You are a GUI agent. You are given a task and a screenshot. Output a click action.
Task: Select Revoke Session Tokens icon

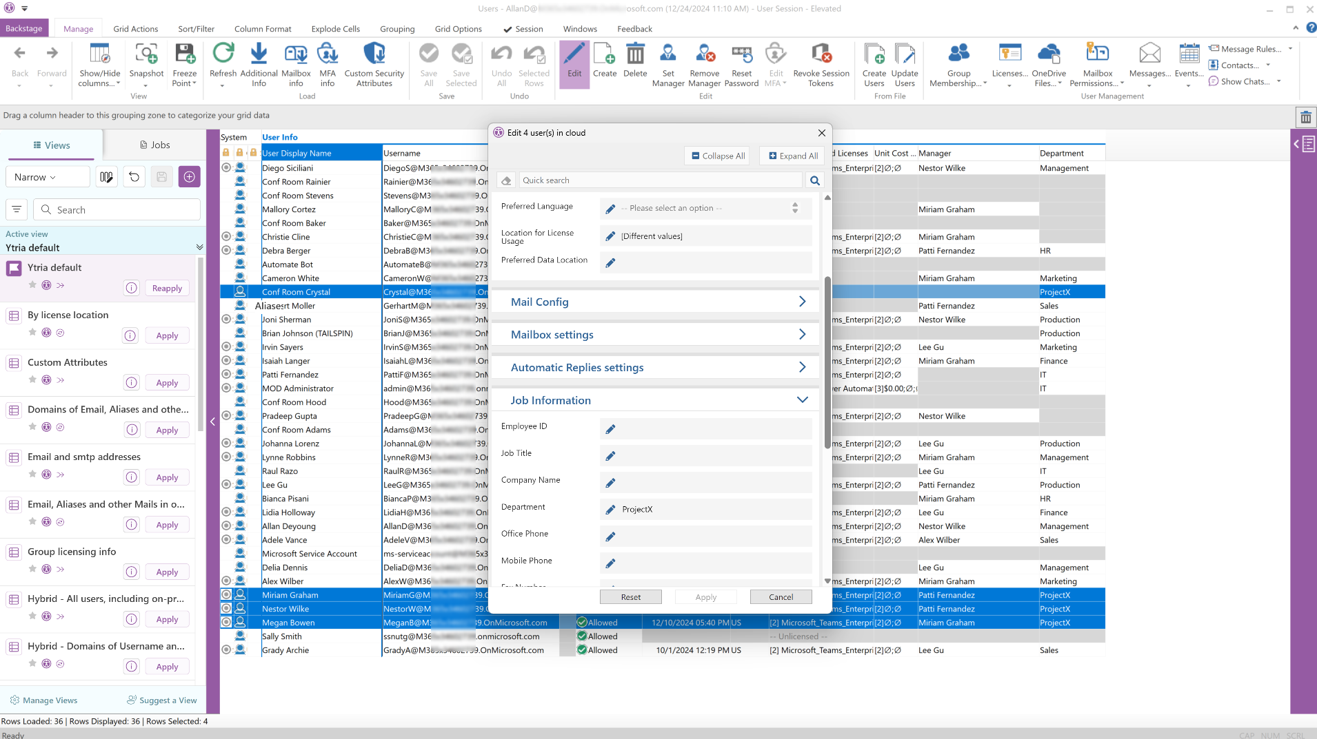pyautogui.click(x=821, y=54)
